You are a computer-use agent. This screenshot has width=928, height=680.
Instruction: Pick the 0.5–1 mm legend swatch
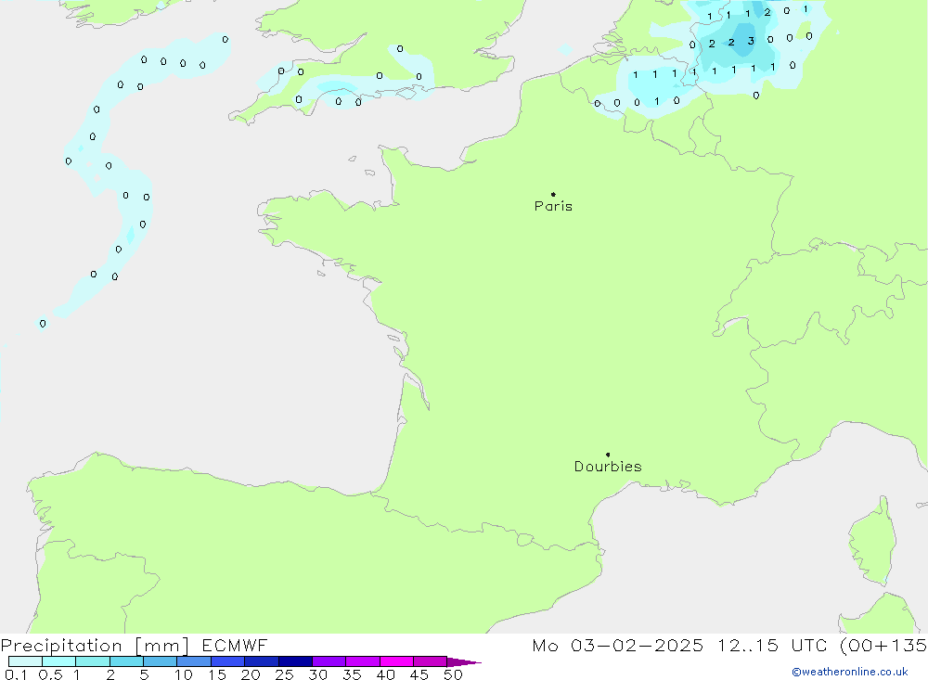(59, 661)
